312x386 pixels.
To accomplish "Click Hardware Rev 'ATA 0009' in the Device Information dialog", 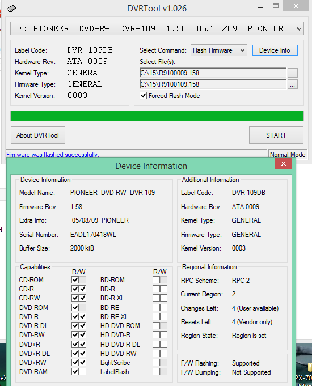I will 246,206.
